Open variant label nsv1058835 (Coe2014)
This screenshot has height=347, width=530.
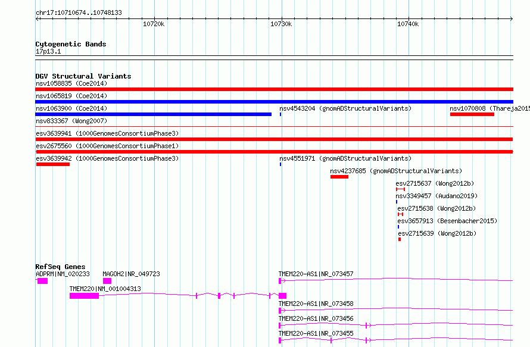pyautogui.click(x=71, y=83)
